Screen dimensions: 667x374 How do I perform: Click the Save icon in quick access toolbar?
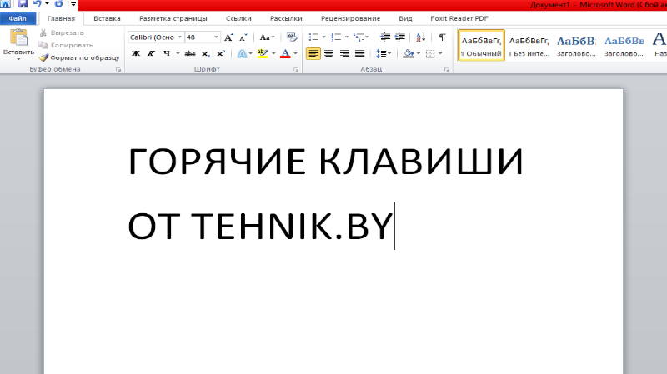tap(23, 4)
